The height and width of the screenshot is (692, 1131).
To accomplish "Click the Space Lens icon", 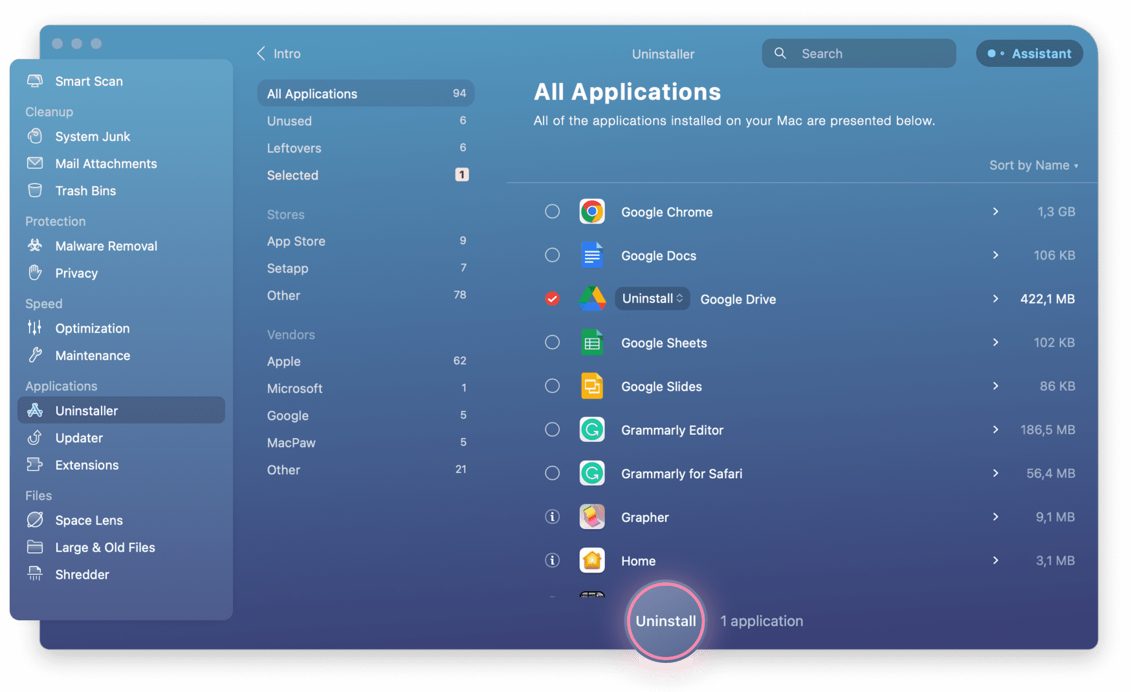I will coord(35,519).
